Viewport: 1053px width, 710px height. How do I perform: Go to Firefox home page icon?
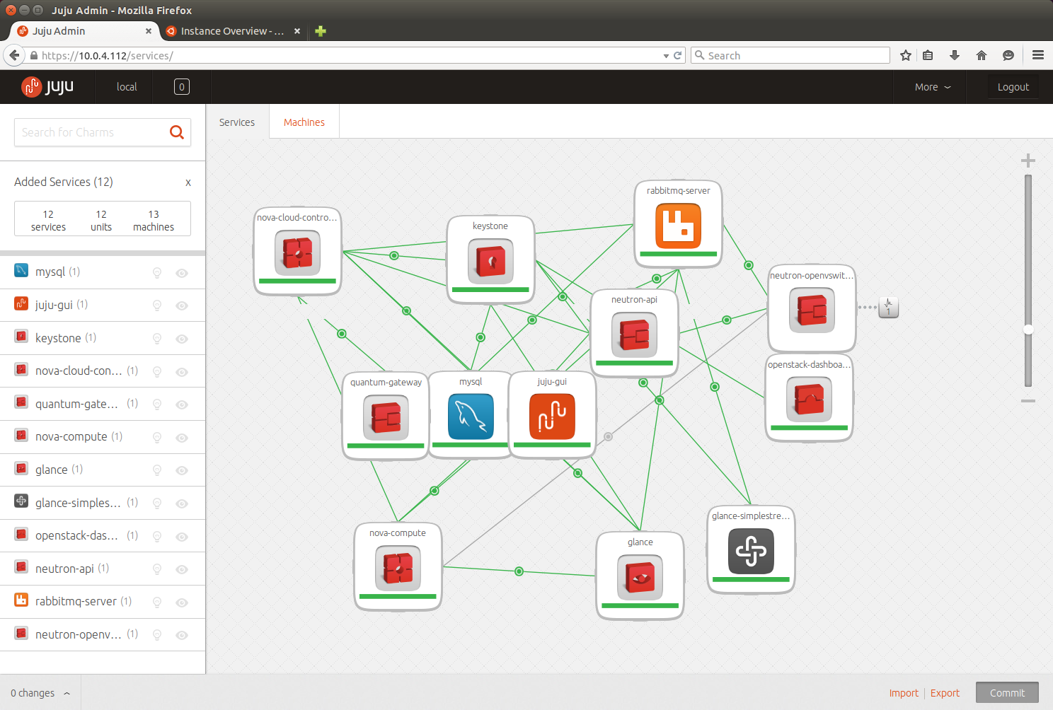pos(982,55)
